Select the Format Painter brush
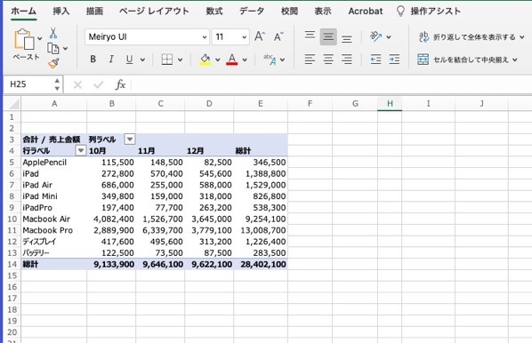This screenshot has width=532, height=343. (x=53, y=63)
